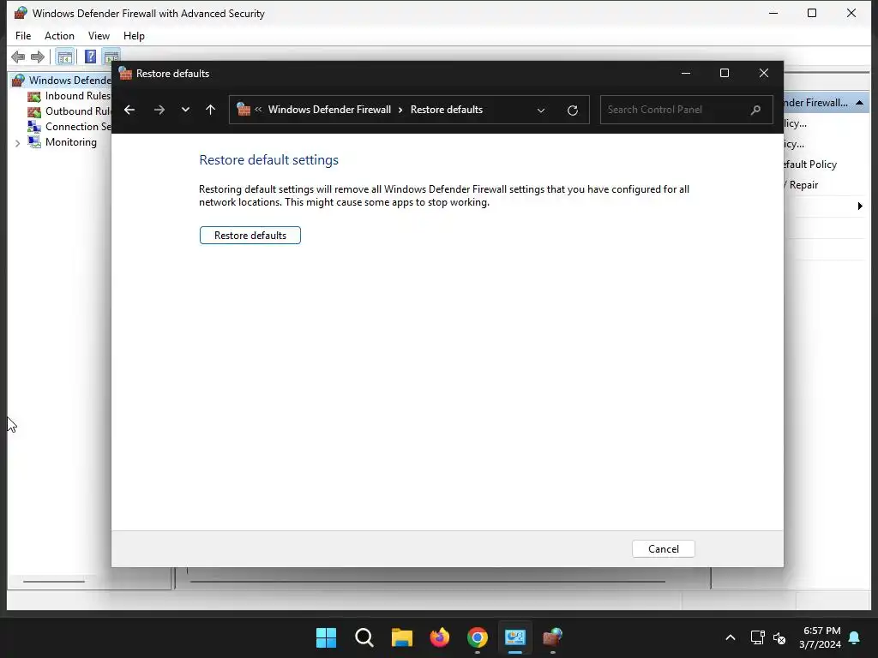This screenshot has height=658, width=878.
Task: Click the firewall icon in the address bar
Action: (244, 109)
